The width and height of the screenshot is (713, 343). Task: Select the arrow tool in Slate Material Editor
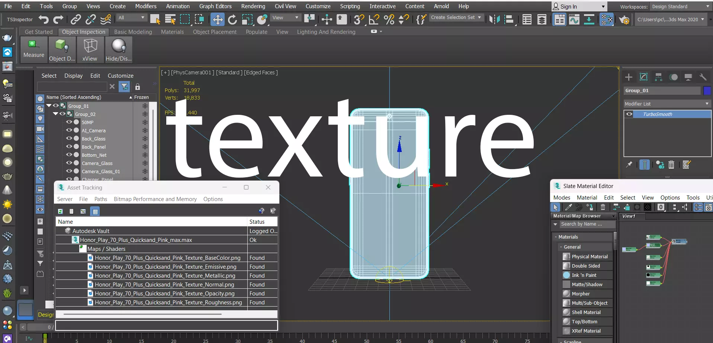pos(555,207)
